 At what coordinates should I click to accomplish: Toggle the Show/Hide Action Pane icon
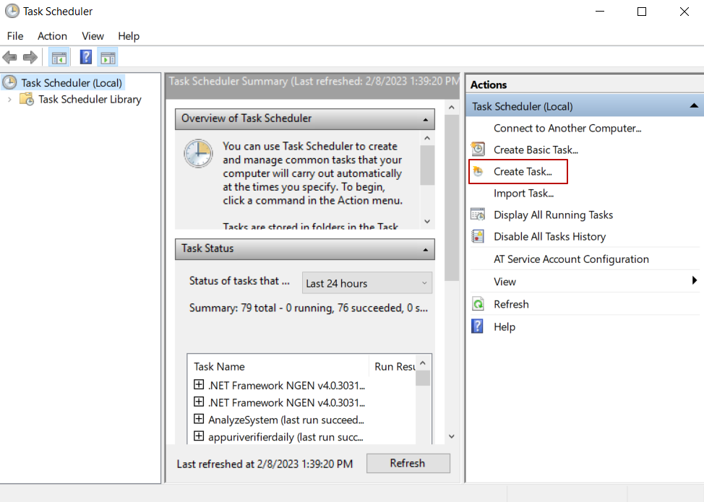[x=108, y=57]
